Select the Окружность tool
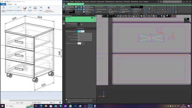This screenshot has width=192, height=108. 112,7
